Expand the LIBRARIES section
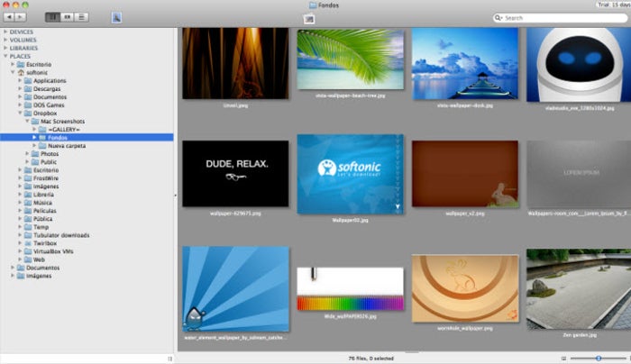This screenshot has width=631, height=364. 5,48
